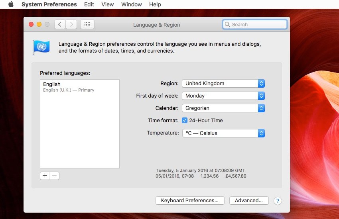
Task: Click the Keyboard Preferences button
Action: 190,200
